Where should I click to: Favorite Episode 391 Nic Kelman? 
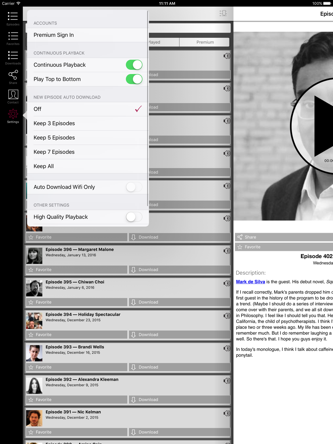click(77, 432)
